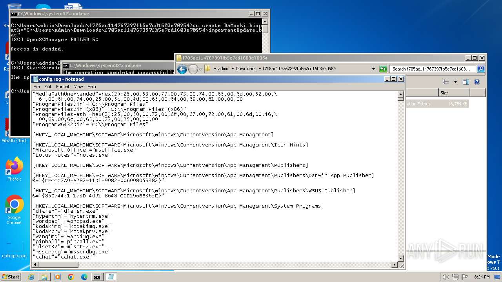Select the 16,784 KB file row
502x282 pixels.
tap(437, 104)
